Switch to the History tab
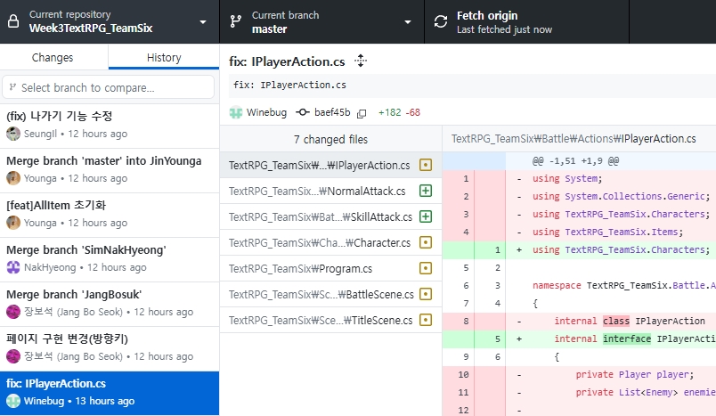The width and height of the screenshot is (716, 416). [x=163, y=58]
